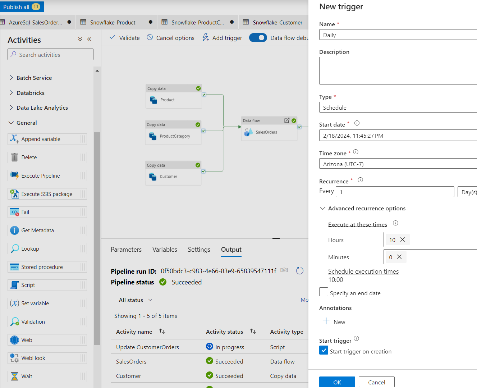The height and width of the screenshot is (388, 477).
Task: Open the Snowflake_Product tab
Action: tap(113, 22)
